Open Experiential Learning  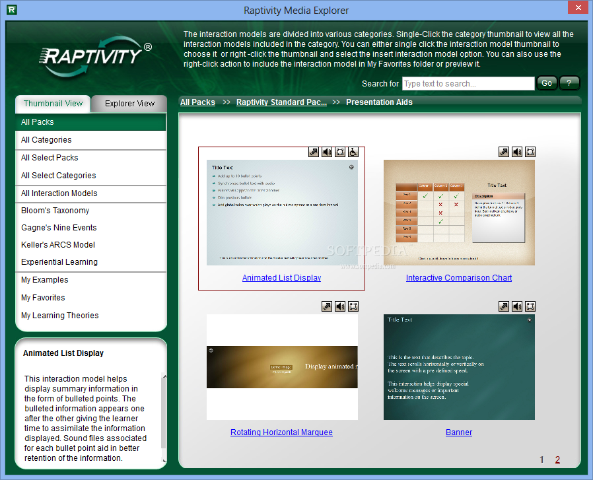coord(90,262)
